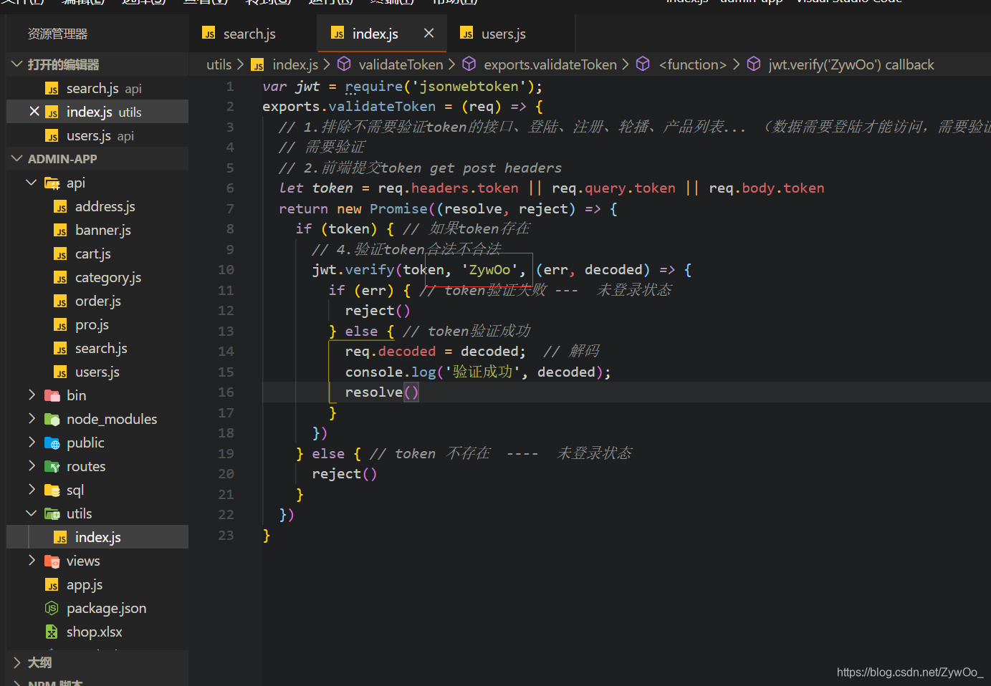Collapse the utils folder chevron
Viewport: 991px width, 686px height.
32,513
